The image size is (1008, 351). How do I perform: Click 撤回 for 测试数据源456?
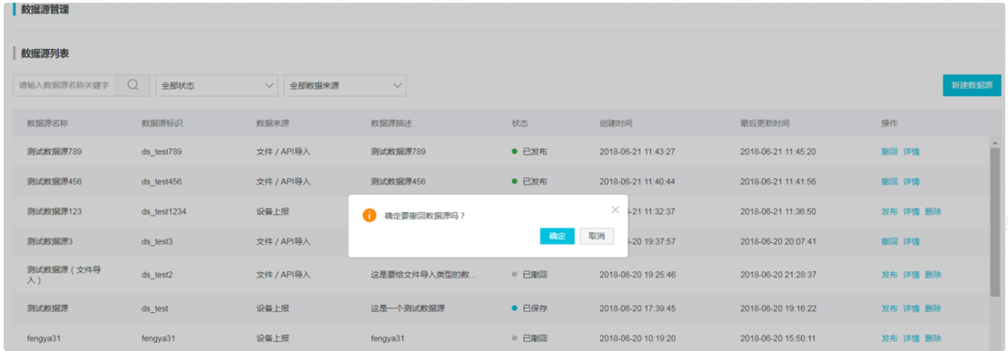(x=889, y=181)
